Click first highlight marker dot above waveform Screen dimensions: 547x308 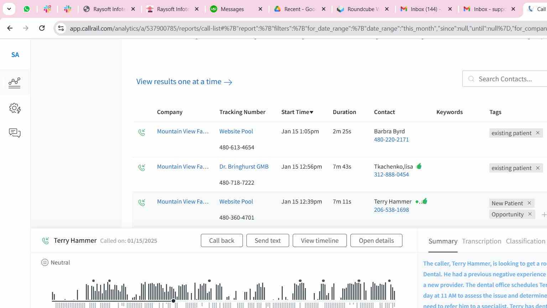[93, 281]
